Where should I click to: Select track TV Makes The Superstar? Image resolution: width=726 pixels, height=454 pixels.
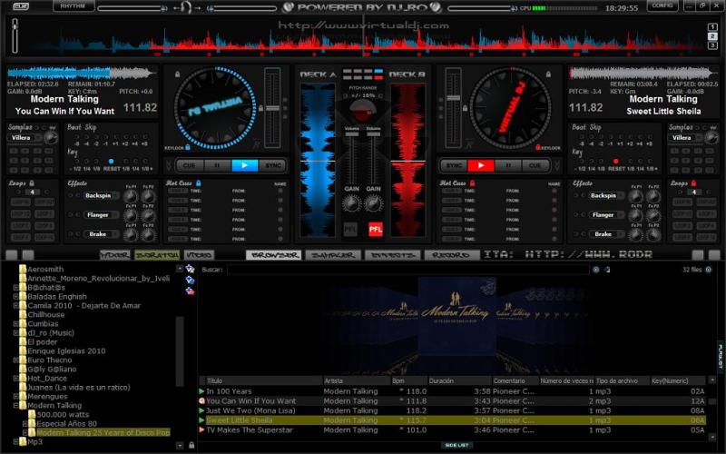tap(452, 429)
